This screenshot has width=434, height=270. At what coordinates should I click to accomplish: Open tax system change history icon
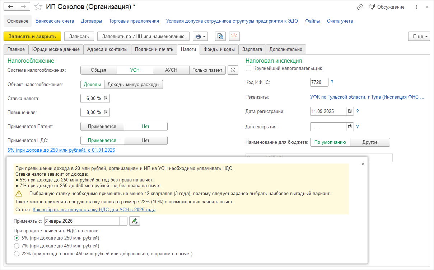click(x=233, y=70)
